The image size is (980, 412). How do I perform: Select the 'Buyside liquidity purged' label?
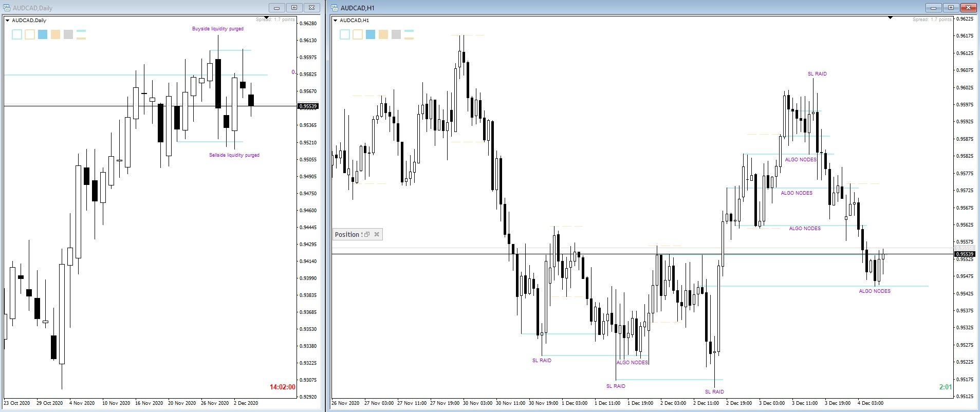coord(218,29)
